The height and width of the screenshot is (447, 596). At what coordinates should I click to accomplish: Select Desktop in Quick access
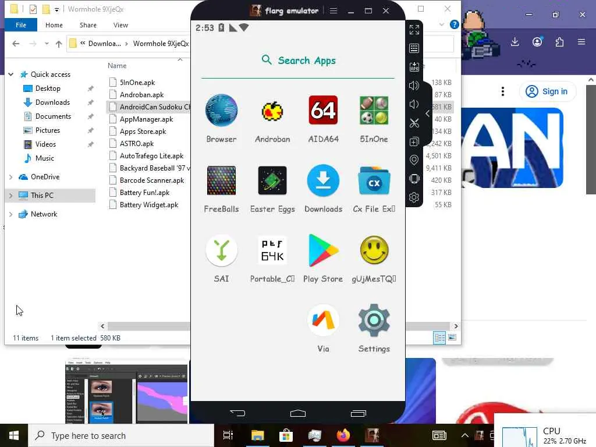tap(48, 88)
